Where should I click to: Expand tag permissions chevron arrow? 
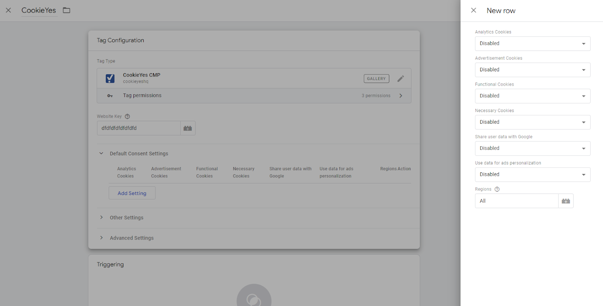click(401, 96)
